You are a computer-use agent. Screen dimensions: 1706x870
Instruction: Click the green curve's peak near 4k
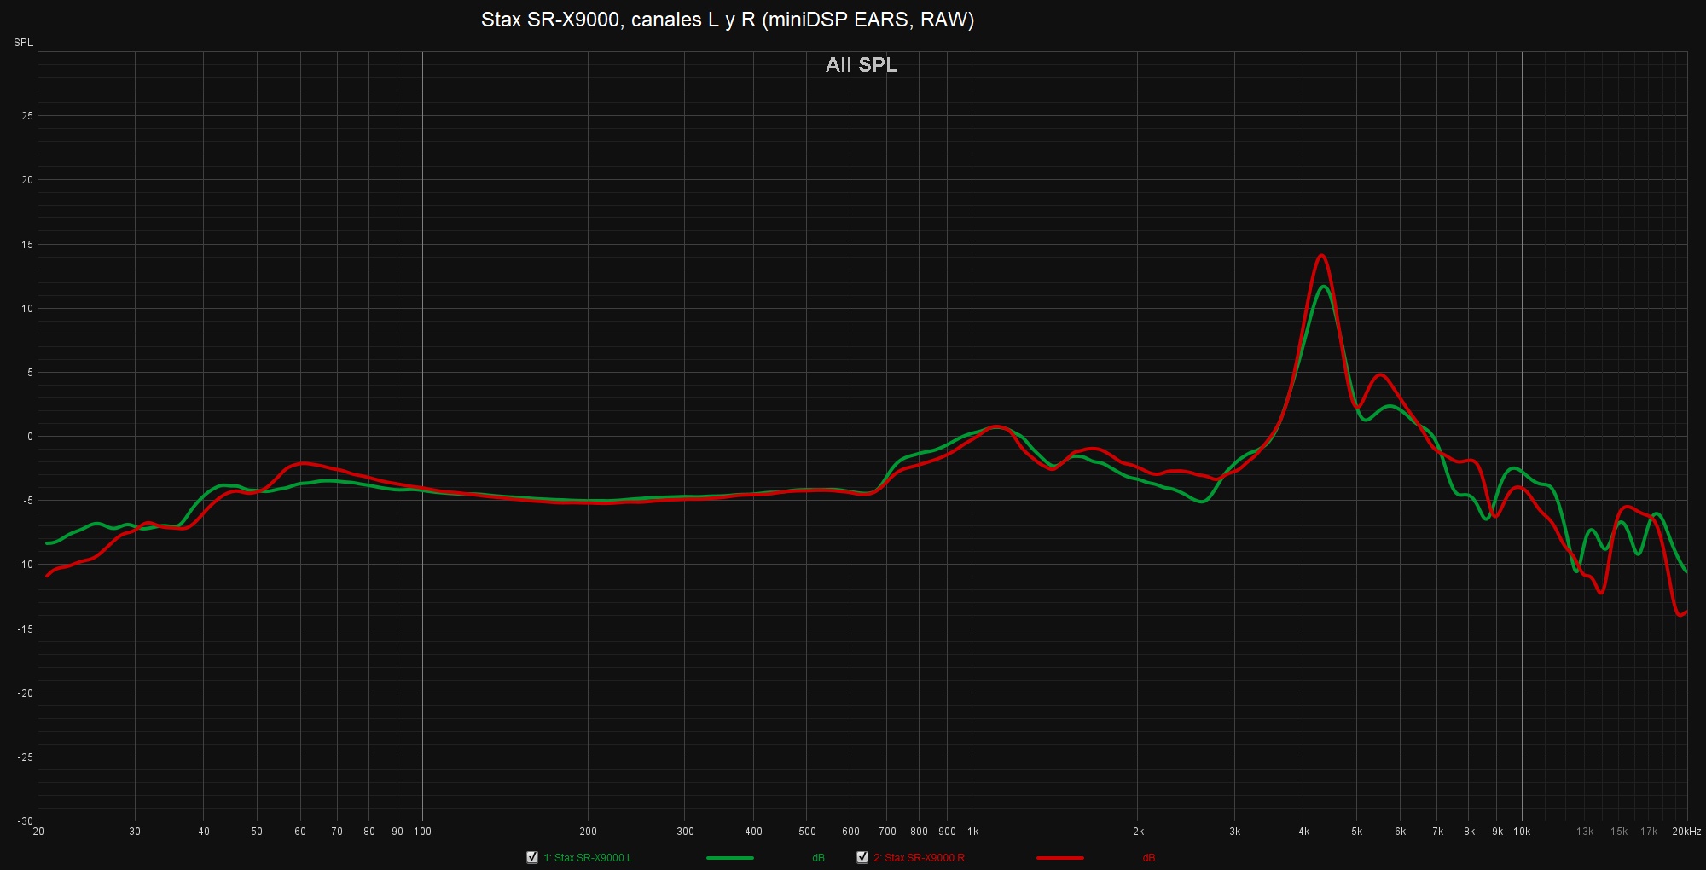click(x=1323, y=287)
